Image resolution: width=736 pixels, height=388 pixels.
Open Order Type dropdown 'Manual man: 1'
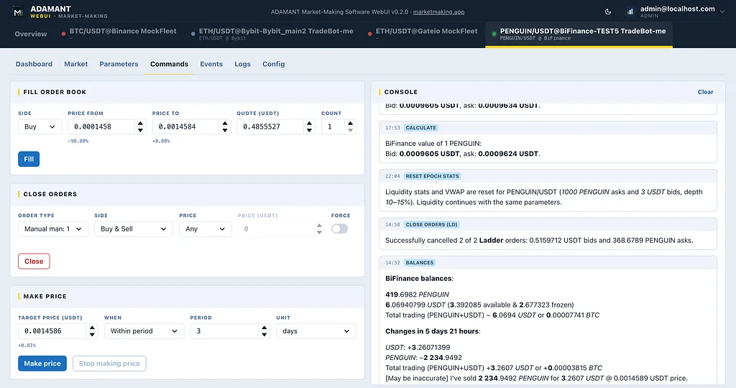click(x=53, y=229)
